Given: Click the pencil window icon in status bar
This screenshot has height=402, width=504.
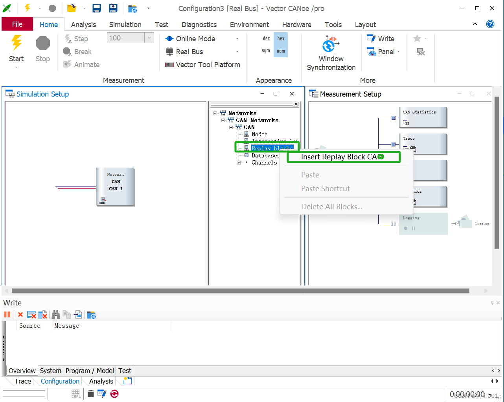Looking at the screenshot, I should [x=102, y=393].
